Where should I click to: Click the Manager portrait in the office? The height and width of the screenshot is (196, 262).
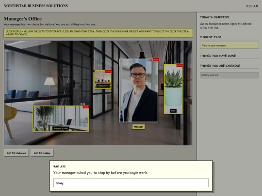pyautogui.click(x=138, y=90)
